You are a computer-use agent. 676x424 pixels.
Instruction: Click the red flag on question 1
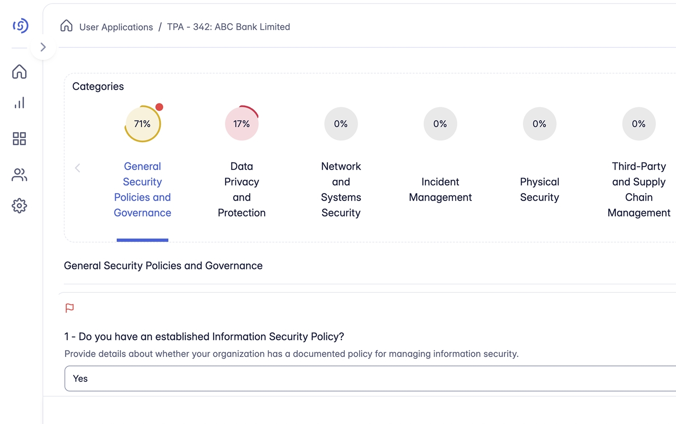[x=69, y=308]
